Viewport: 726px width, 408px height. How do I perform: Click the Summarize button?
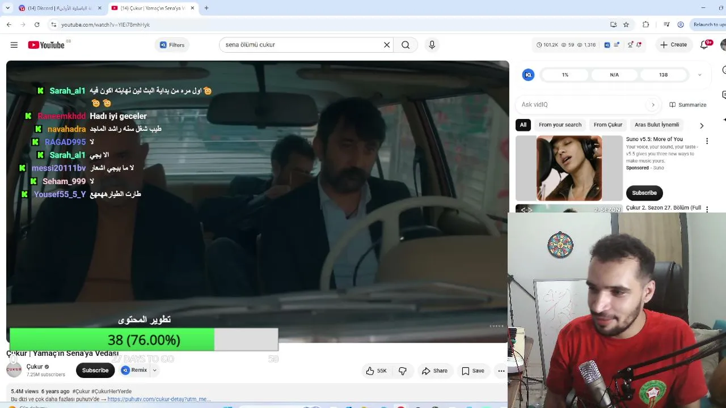coord(688,105)
